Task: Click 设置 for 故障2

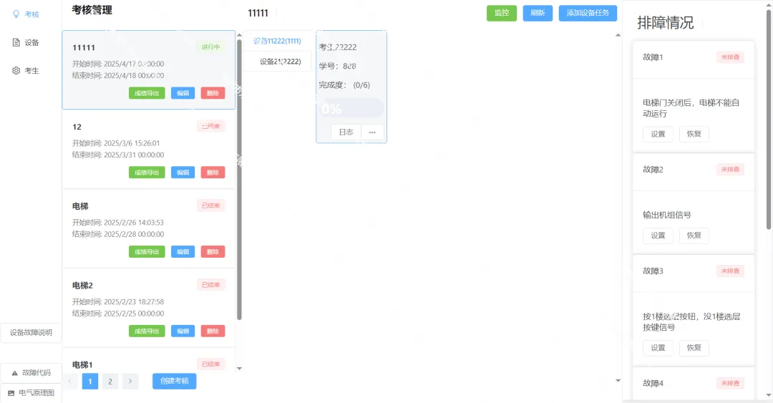Action: 658,236
